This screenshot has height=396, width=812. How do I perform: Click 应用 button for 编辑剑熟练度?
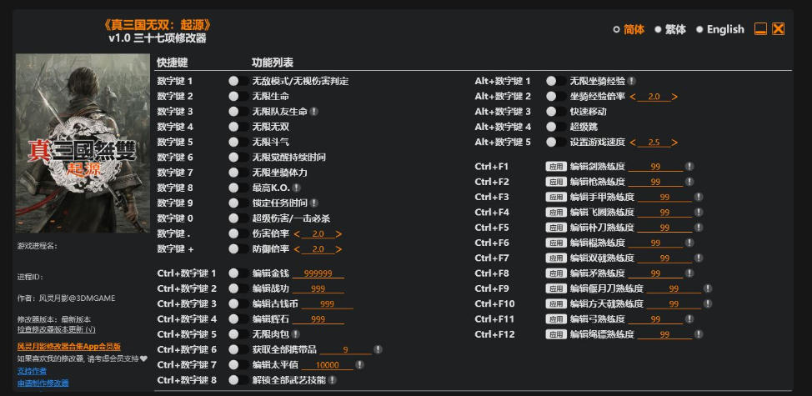click(x=556, y=167)
